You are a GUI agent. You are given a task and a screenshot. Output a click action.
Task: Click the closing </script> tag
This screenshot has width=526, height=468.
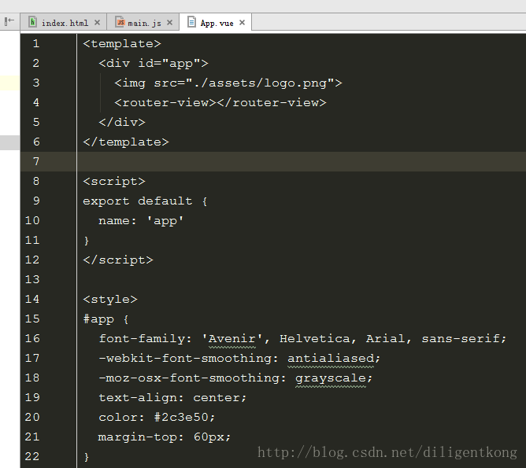tap(118, 260)
